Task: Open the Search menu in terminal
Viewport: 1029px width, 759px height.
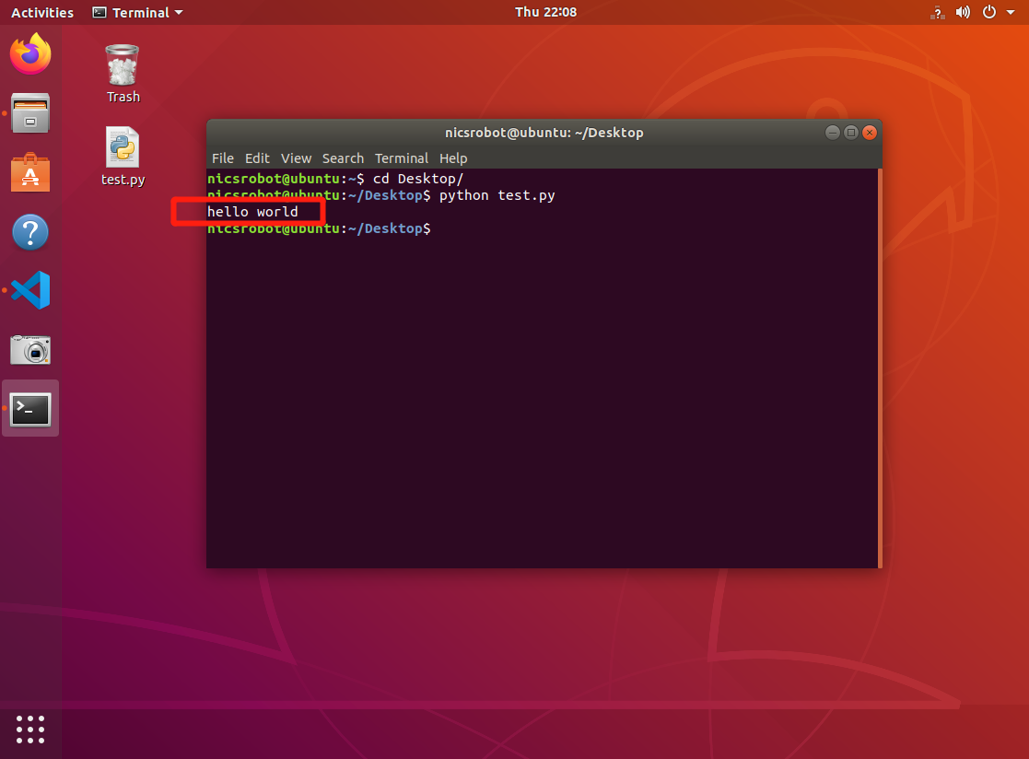Action: coord(343,158)
